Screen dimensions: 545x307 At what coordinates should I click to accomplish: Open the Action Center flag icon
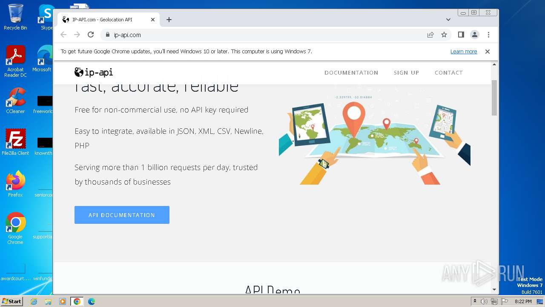(x=504, y=301)
